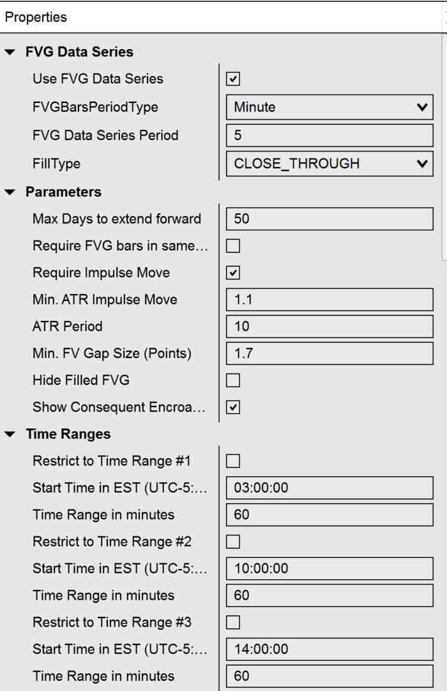Enable Restrict to Time Range #1
Screen dimensions: 447x691
pos(233,460)
